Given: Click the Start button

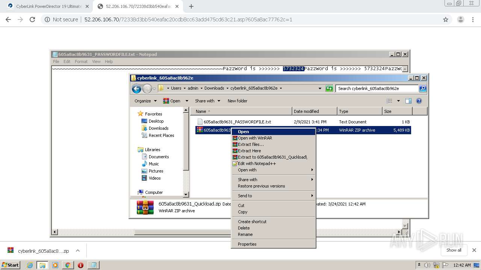Looking at the screenshot, I should pos(10,265).
